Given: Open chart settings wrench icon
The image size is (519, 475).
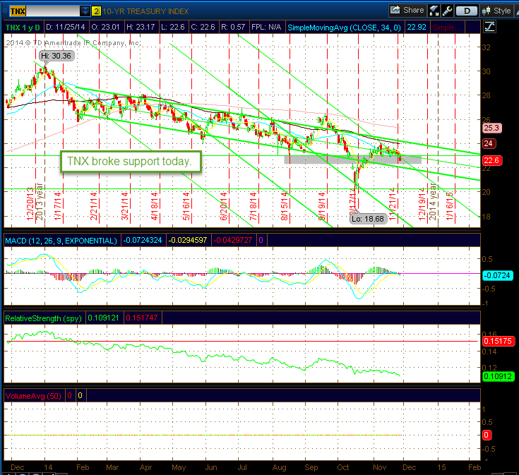Looking at the screenshot, I should (447, 11).
